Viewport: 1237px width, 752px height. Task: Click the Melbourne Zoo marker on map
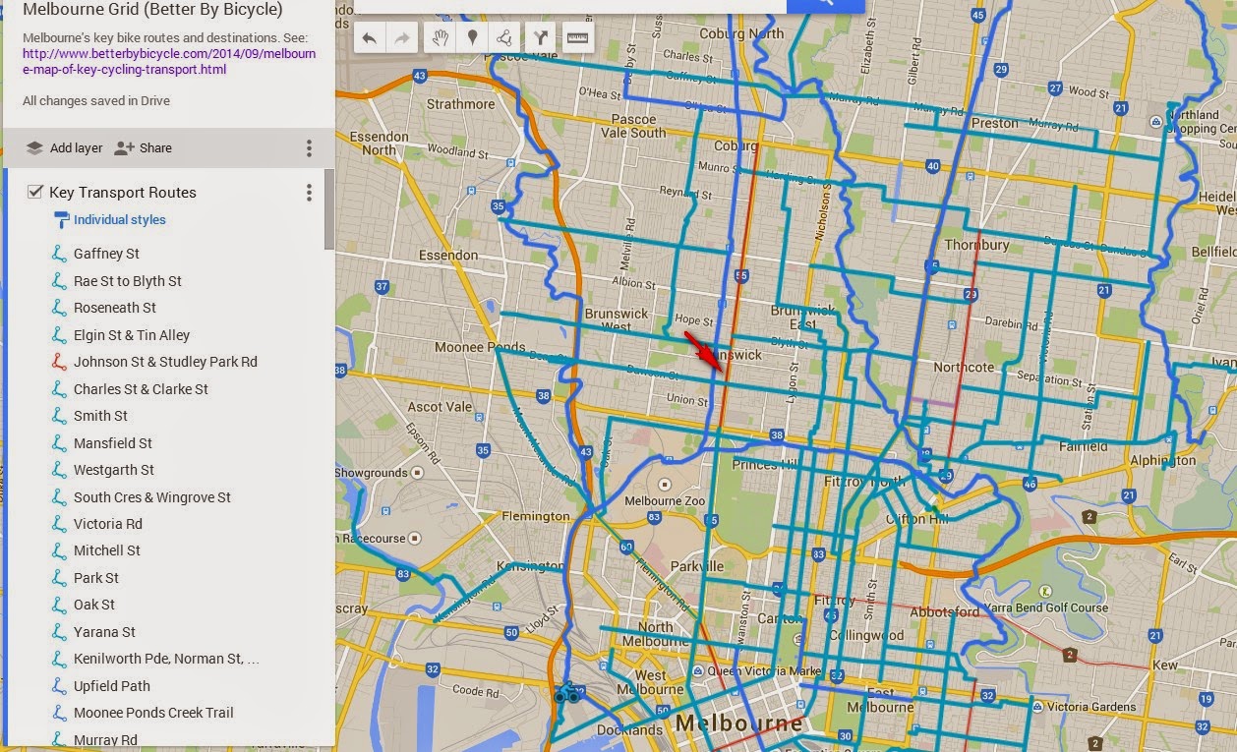666,485
